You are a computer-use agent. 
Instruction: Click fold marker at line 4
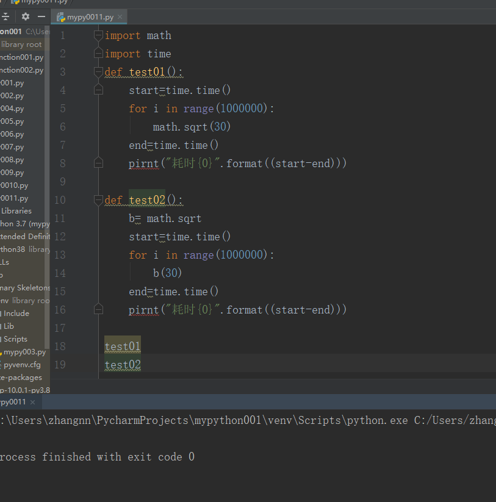click(x=98, y=90)
